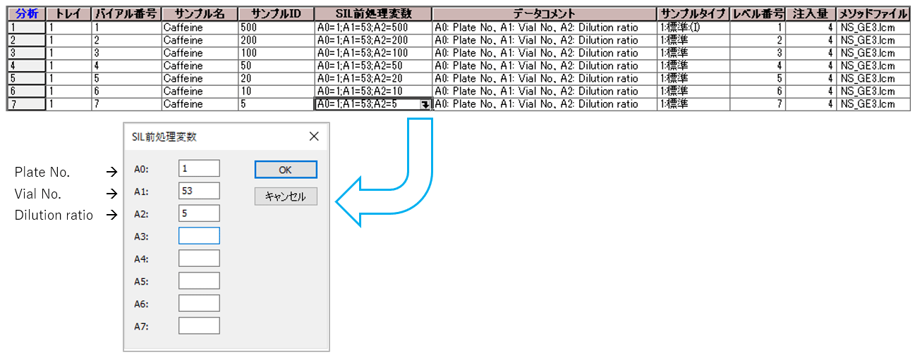
Task: Click sample ID cell with value 500
Action: 275,27
